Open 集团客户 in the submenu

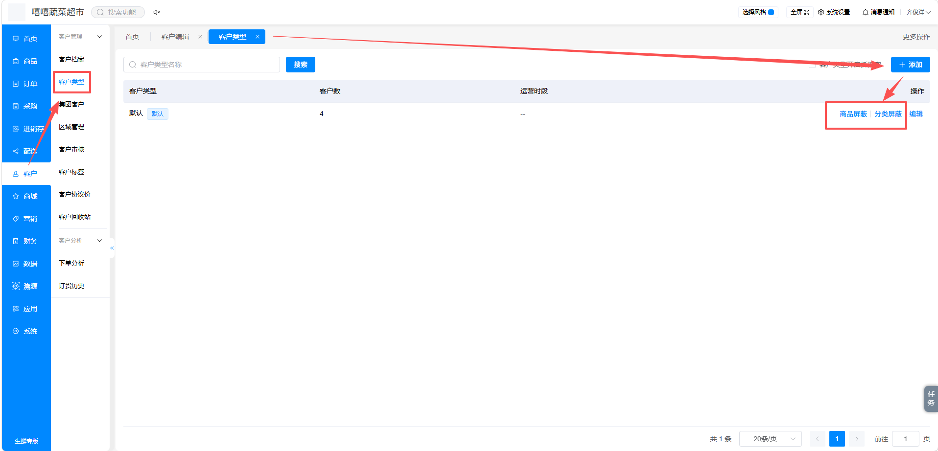click(x=71, y=104)
